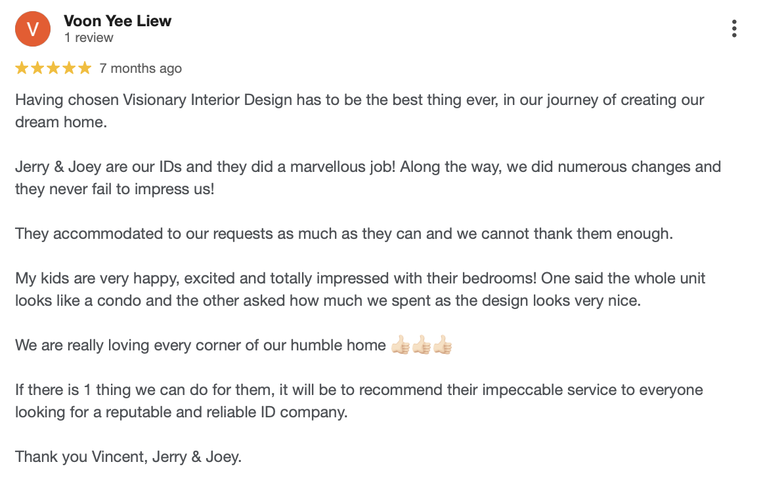This screenshot has height=479, width=763.
Task: Click the first thumbs-up emoji
Action: tap(401, 344)
